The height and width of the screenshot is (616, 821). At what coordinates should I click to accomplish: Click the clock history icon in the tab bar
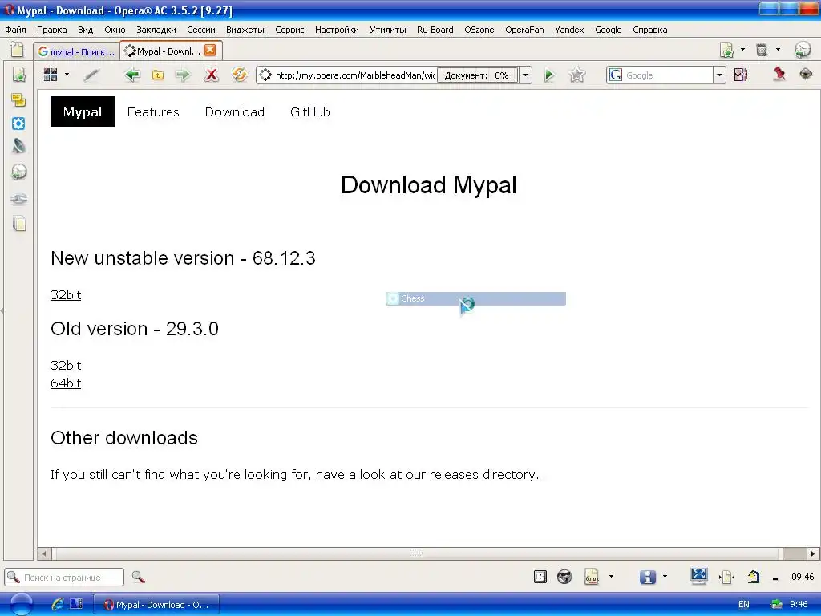click(803, 50)
